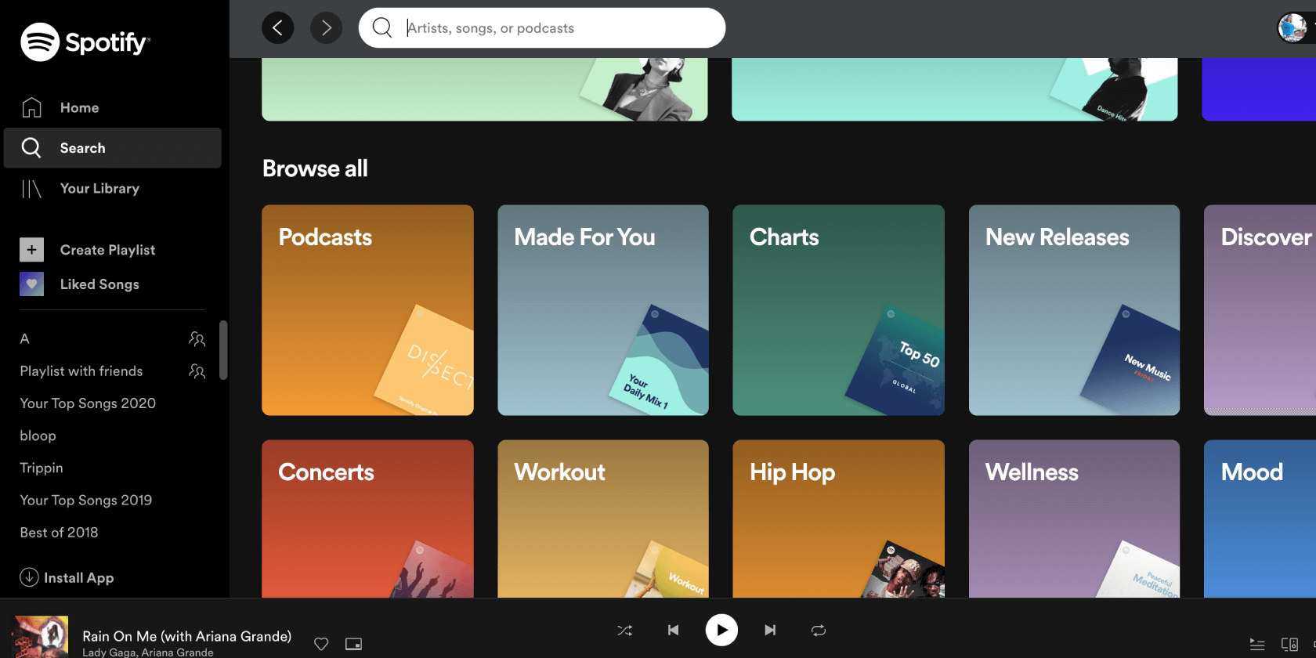
Task: Click the Rain On Me song title
Action: tap(186, 636)
